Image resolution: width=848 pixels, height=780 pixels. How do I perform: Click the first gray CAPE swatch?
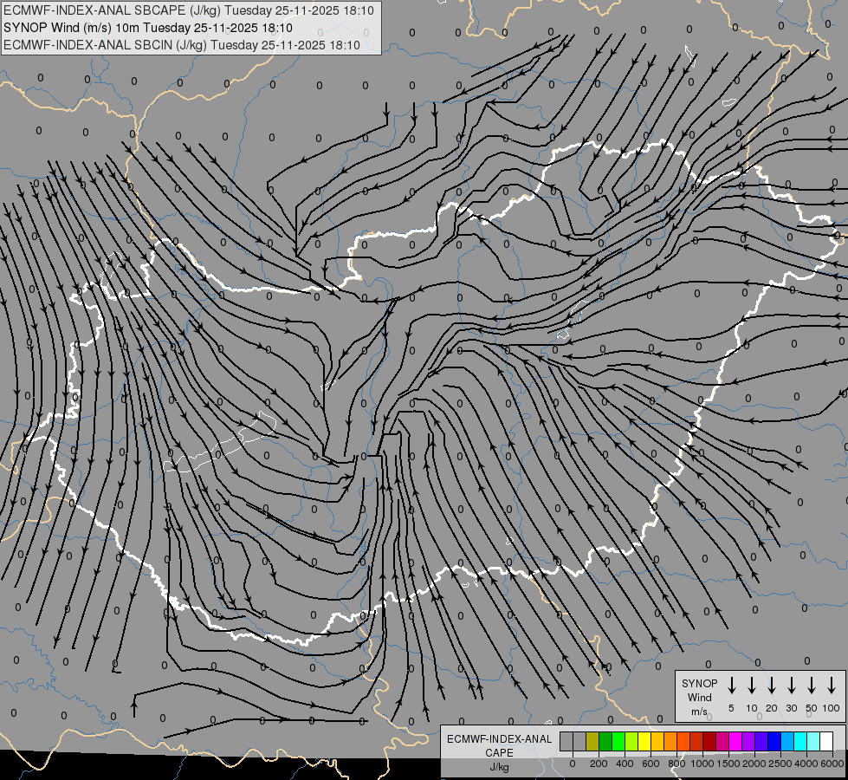click(566, 741)
